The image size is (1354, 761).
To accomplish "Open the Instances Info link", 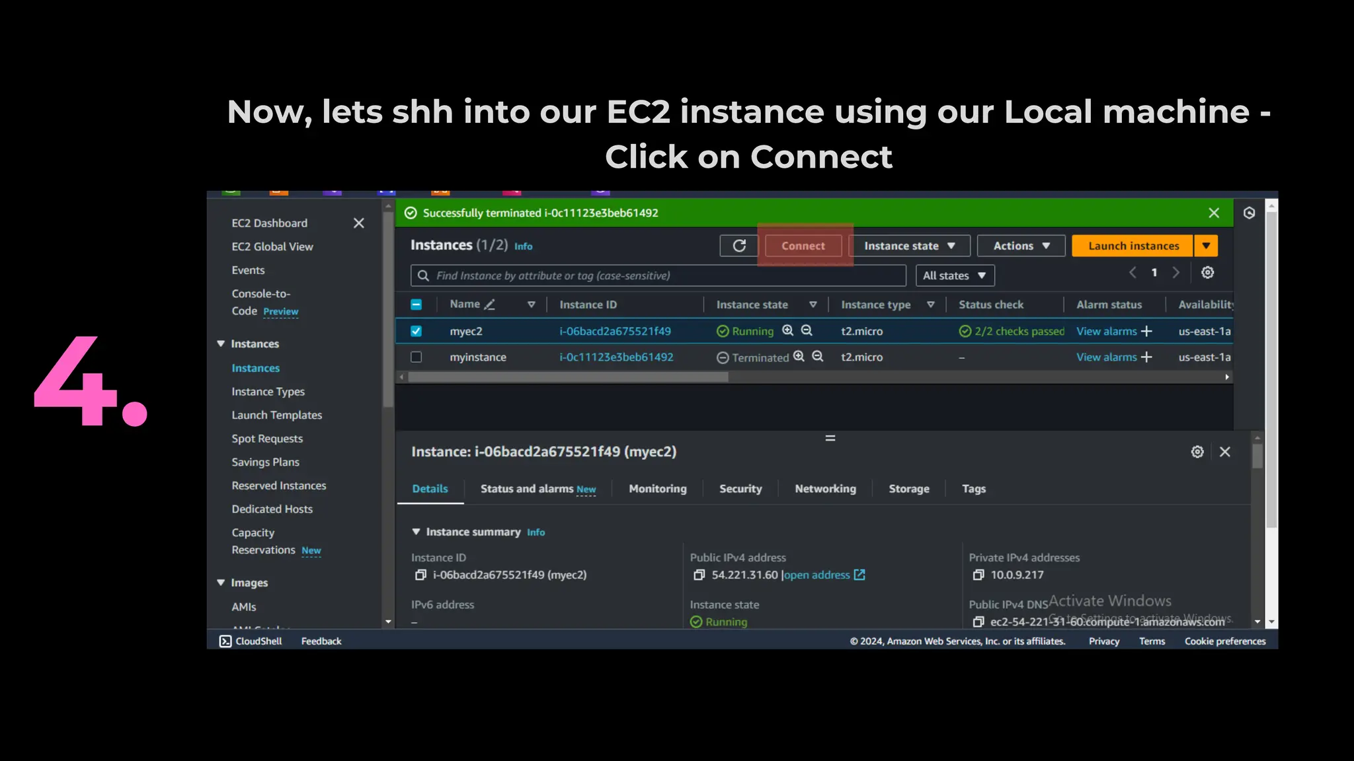I will point(523,246).
